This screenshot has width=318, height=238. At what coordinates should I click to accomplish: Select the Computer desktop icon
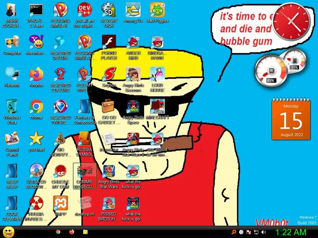coord(12,45)
